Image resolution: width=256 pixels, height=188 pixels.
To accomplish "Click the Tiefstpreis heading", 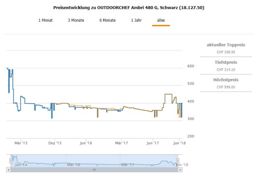I will click(x=226, y=62).
